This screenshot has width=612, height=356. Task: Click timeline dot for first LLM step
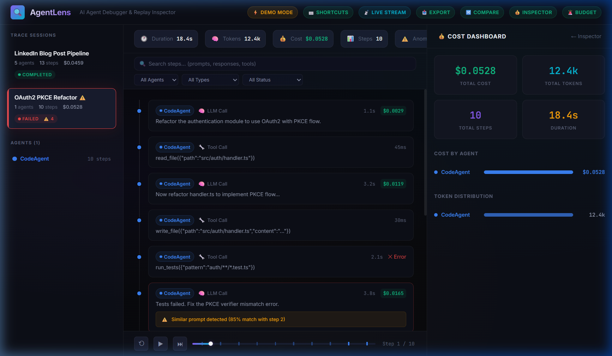(139, 111)
